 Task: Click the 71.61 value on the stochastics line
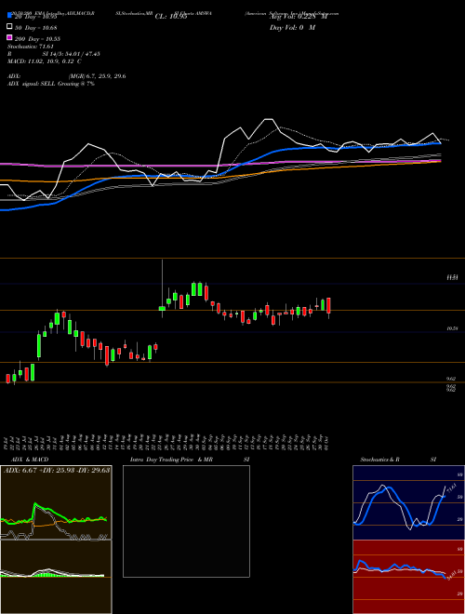pyautogui.click(x=451, y=489)
